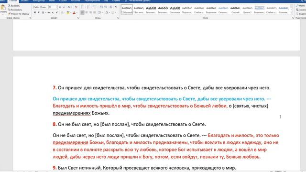Switch to Вставка (Insert) ribbon tab
The width and height of the screenshot is (306, 172).
[x=24, y=1]
